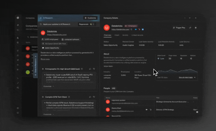Click thumbs down on Firmographic Fit card
The width and height of the screenshot is (216, 131).
(x=94, y=69)
